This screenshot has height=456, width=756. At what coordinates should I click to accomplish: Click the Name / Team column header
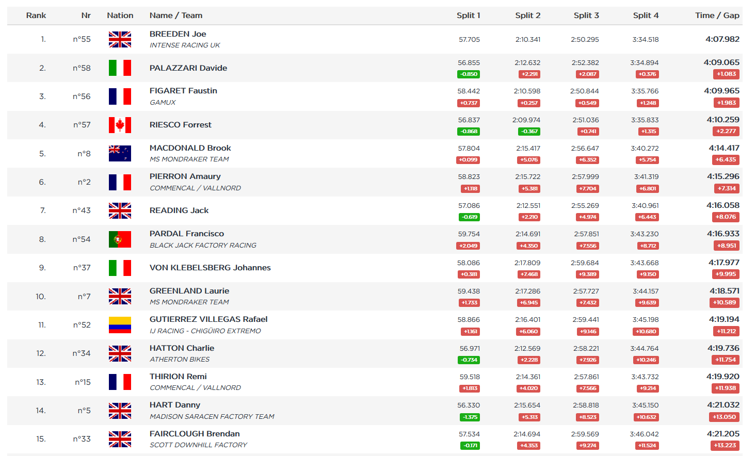176,15
